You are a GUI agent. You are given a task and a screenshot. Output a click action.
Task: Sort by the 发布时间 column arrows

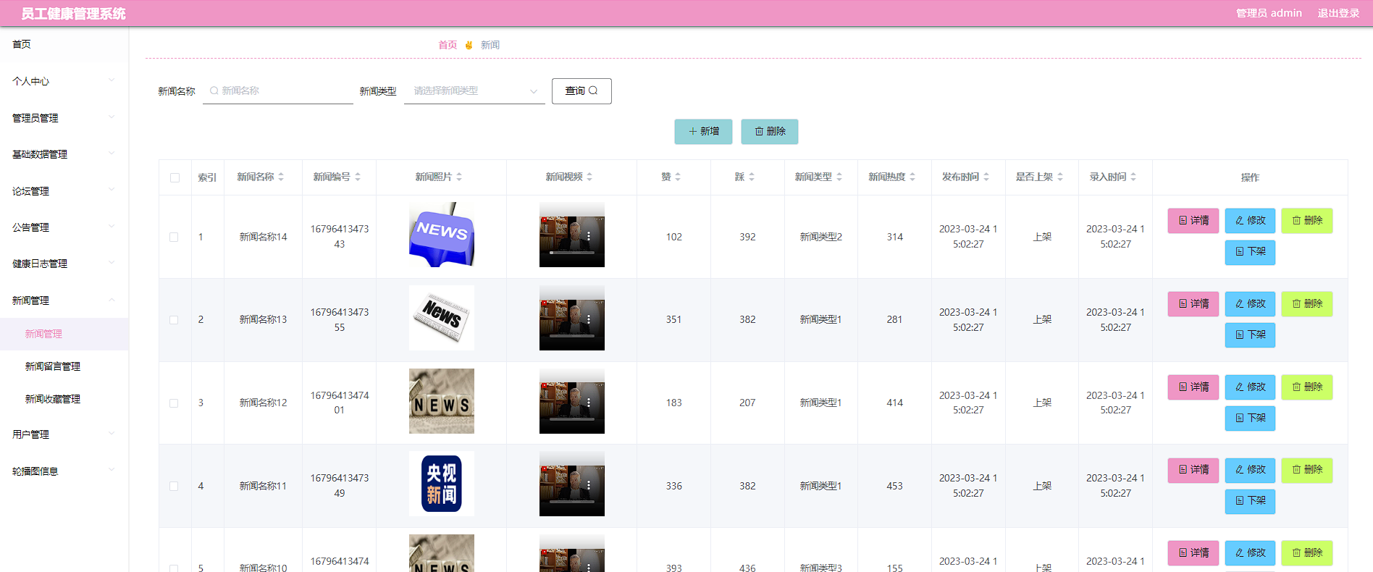[x=986, y=177]
